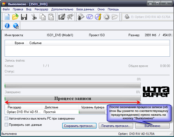
Task: Click the context Help question icon
Action: 16,26
